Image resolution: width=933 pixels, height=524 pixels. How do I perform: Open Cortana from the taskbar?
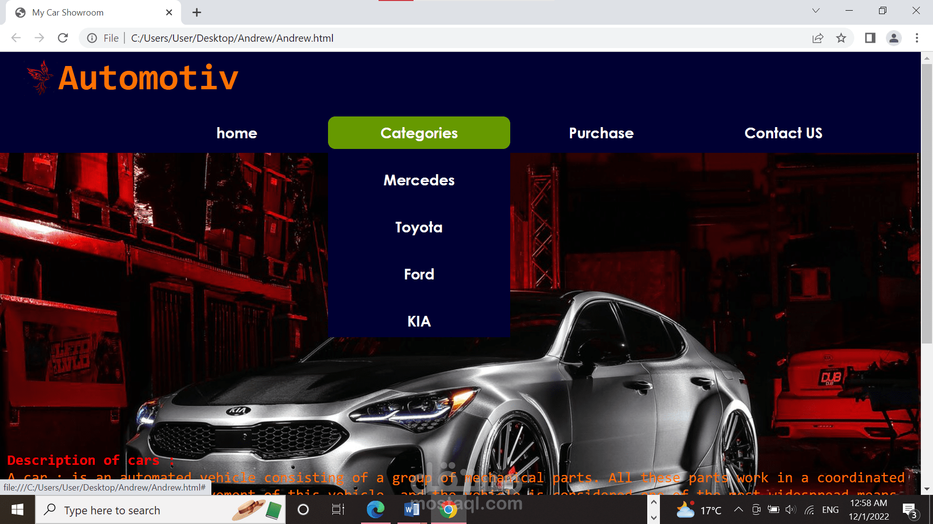(303, 510)
